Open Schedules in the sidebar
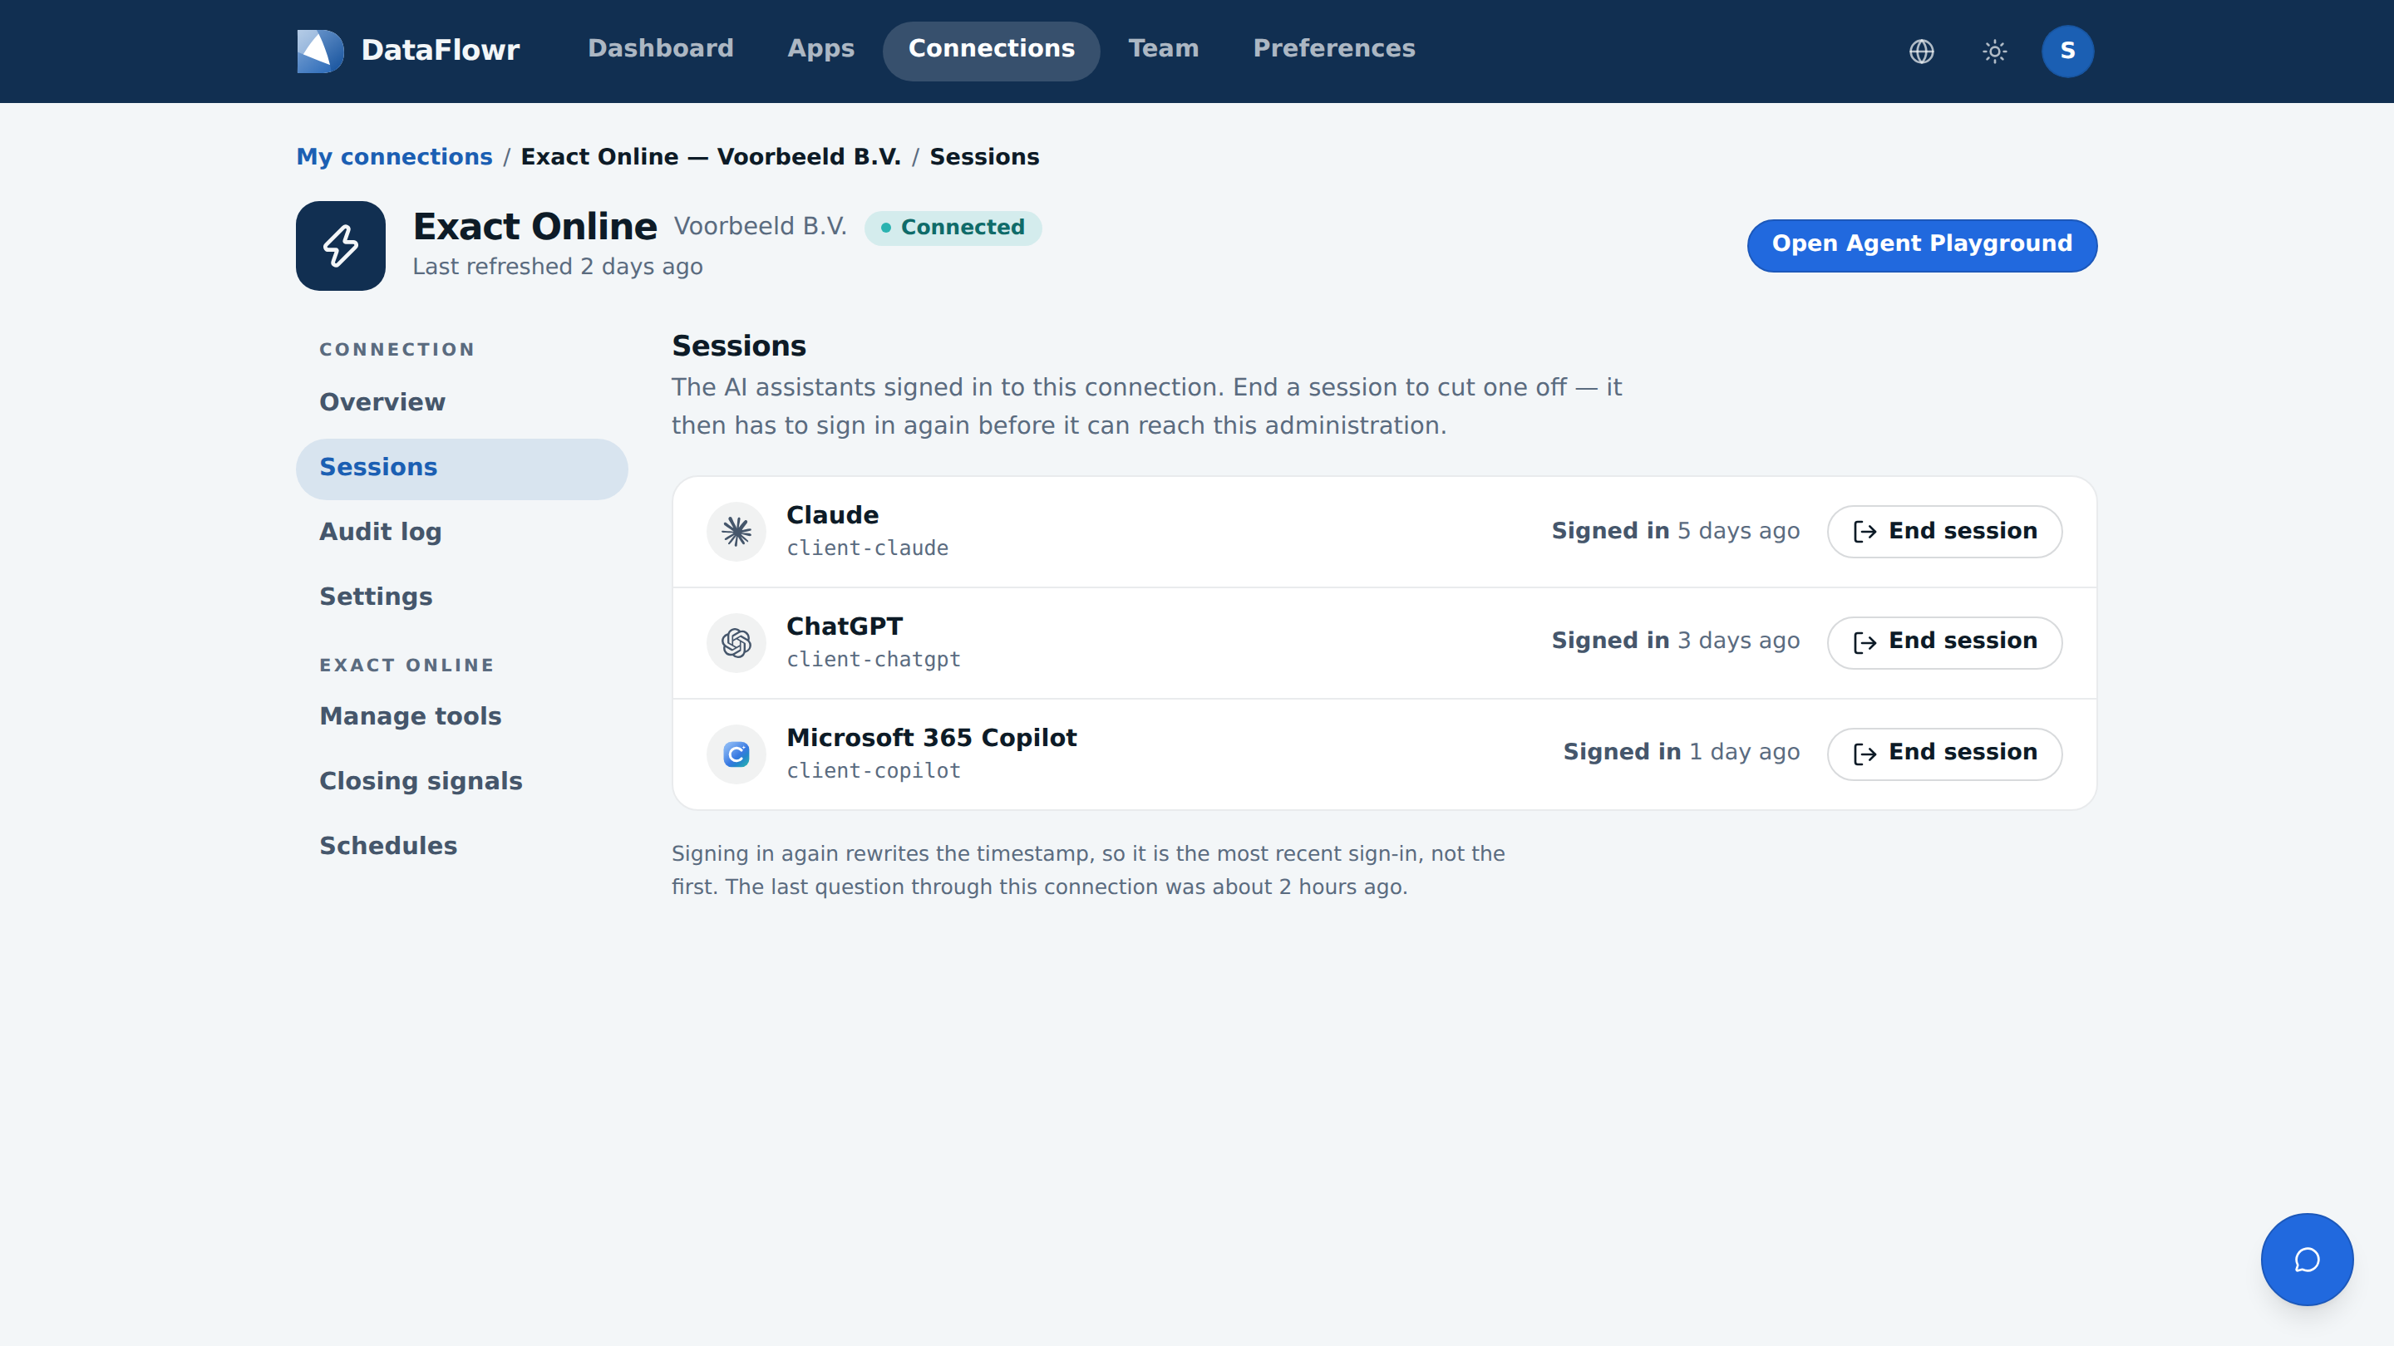The height and width of the screenshot is (1346, 2394). tap(462, 847)
